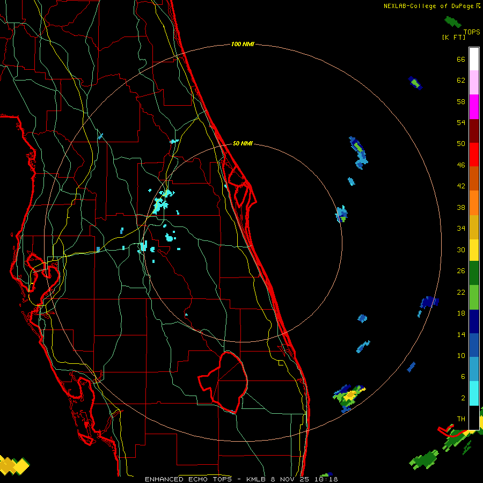Click the TH threshold legend label
The width and height of the screenshot is (483, 483).
point(461,419)
